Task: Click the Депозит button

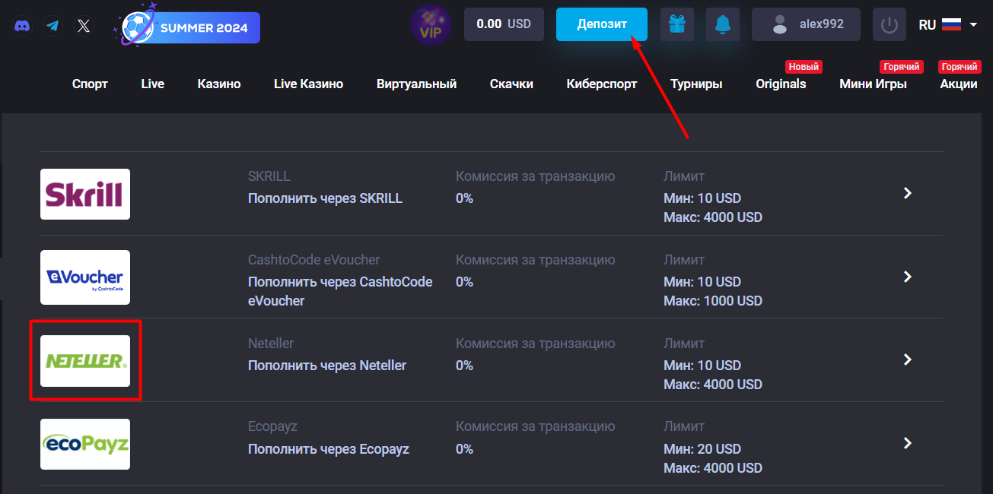Action: click(x=601, y=24)
